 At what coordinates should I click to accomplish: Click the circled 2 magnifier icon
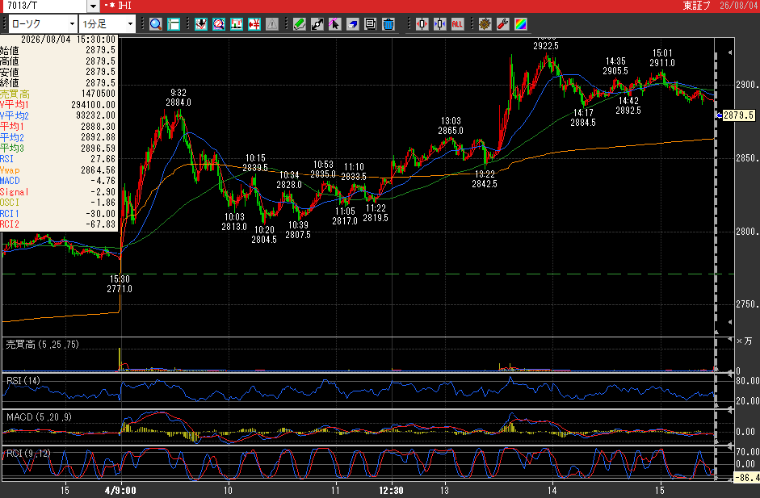(x=219, y=23)
